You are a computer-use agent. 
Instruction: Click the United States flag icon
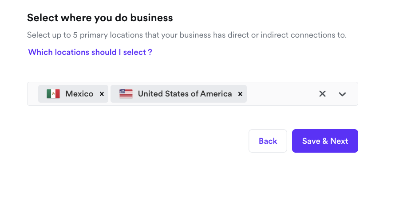coord(126,94)
